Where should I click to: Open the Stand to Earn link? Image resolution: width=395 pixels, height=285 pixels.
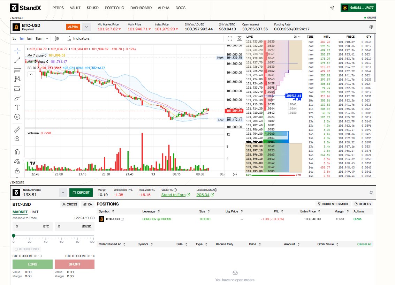176,195
